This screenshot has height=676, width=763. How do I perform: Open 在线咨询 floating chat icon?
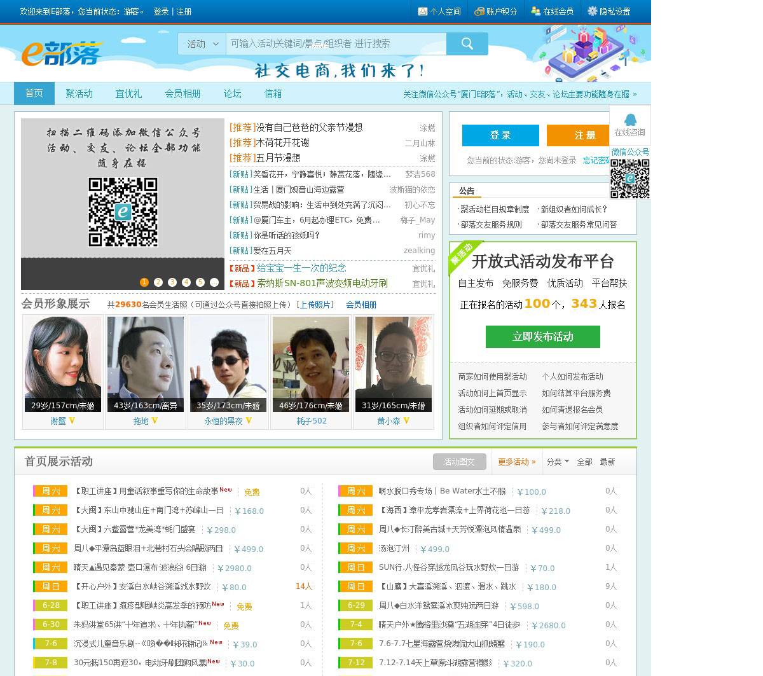click(x=629, y=125)
